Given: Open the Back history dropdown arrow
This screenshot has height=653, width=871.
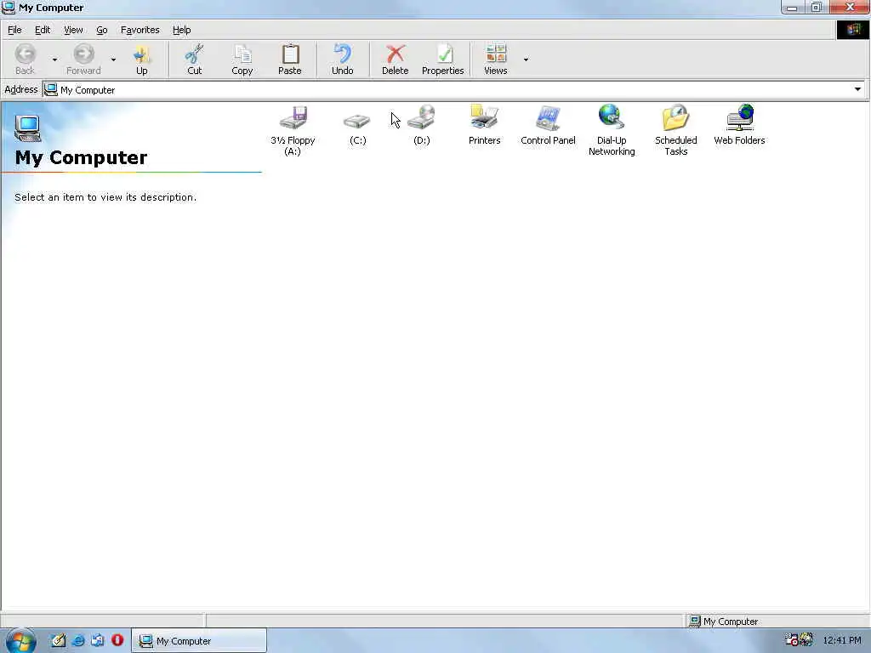Looking at the screenshot, I should [54, 60].
